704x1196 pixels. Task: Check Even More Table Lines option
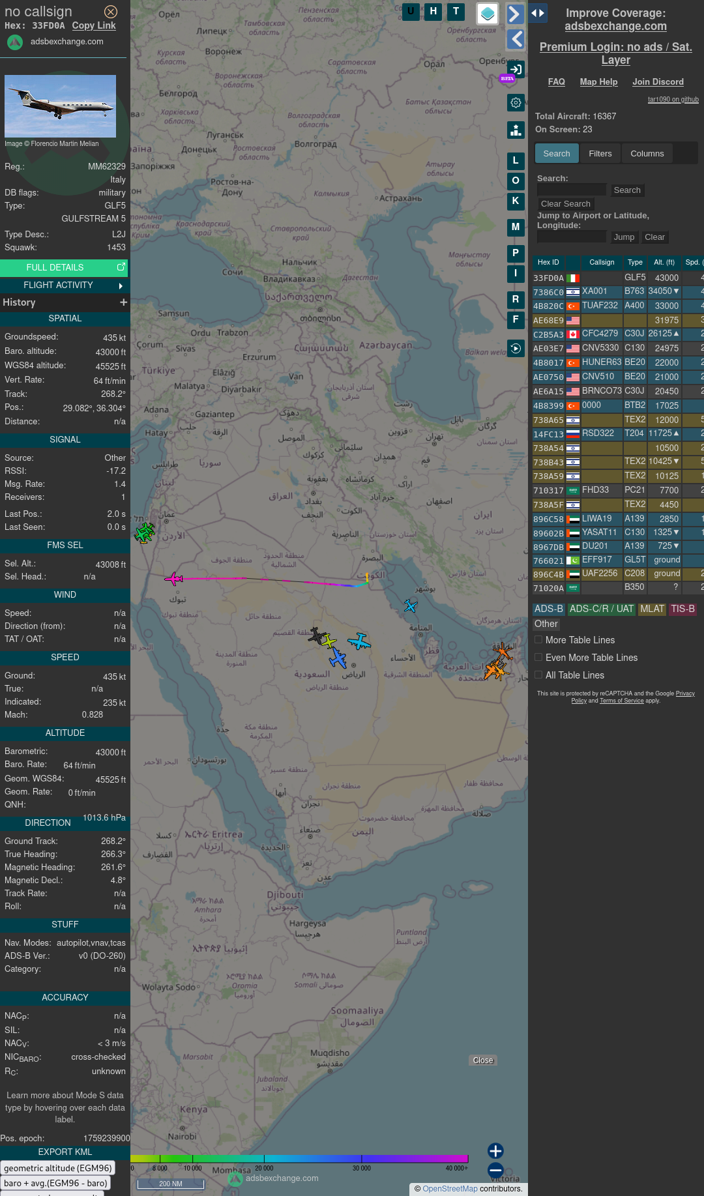[538, 658]
